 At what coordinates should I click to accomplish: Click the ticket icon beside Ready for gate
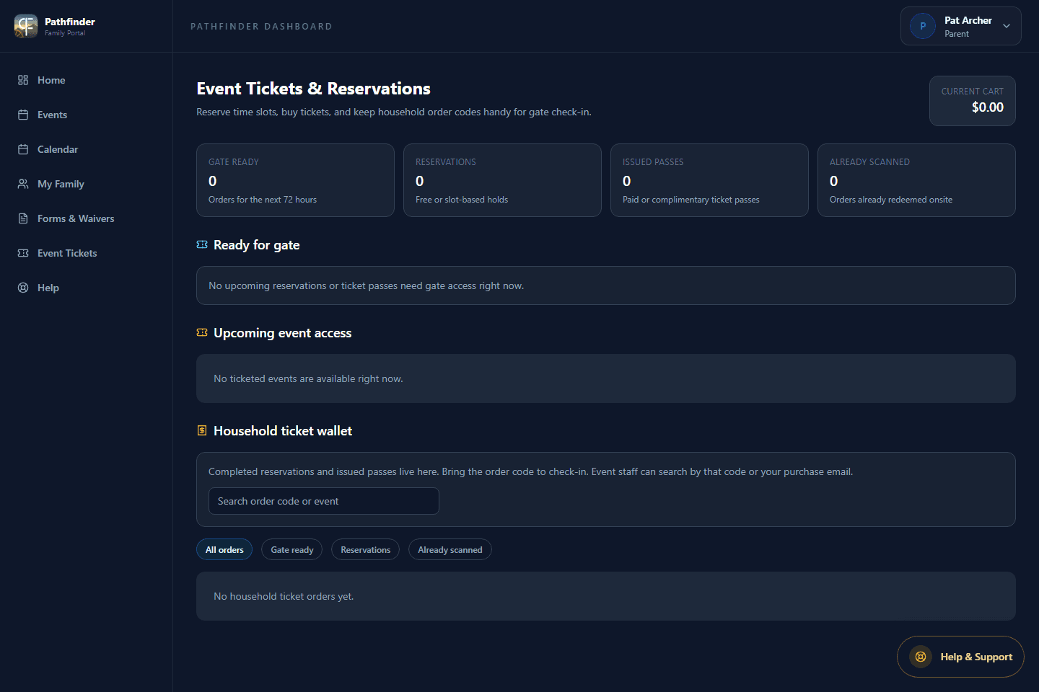pos(202,245)
